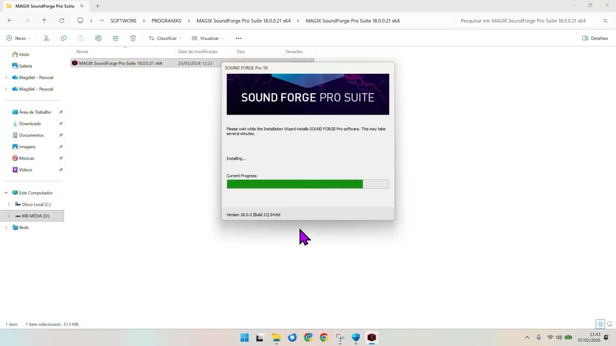
Task: Open the Windows Start menu
Action: (244, 338)
